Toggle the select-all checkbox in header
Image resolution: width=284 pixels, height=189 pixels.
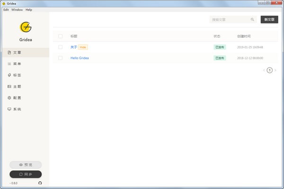(x=60, y=36)
